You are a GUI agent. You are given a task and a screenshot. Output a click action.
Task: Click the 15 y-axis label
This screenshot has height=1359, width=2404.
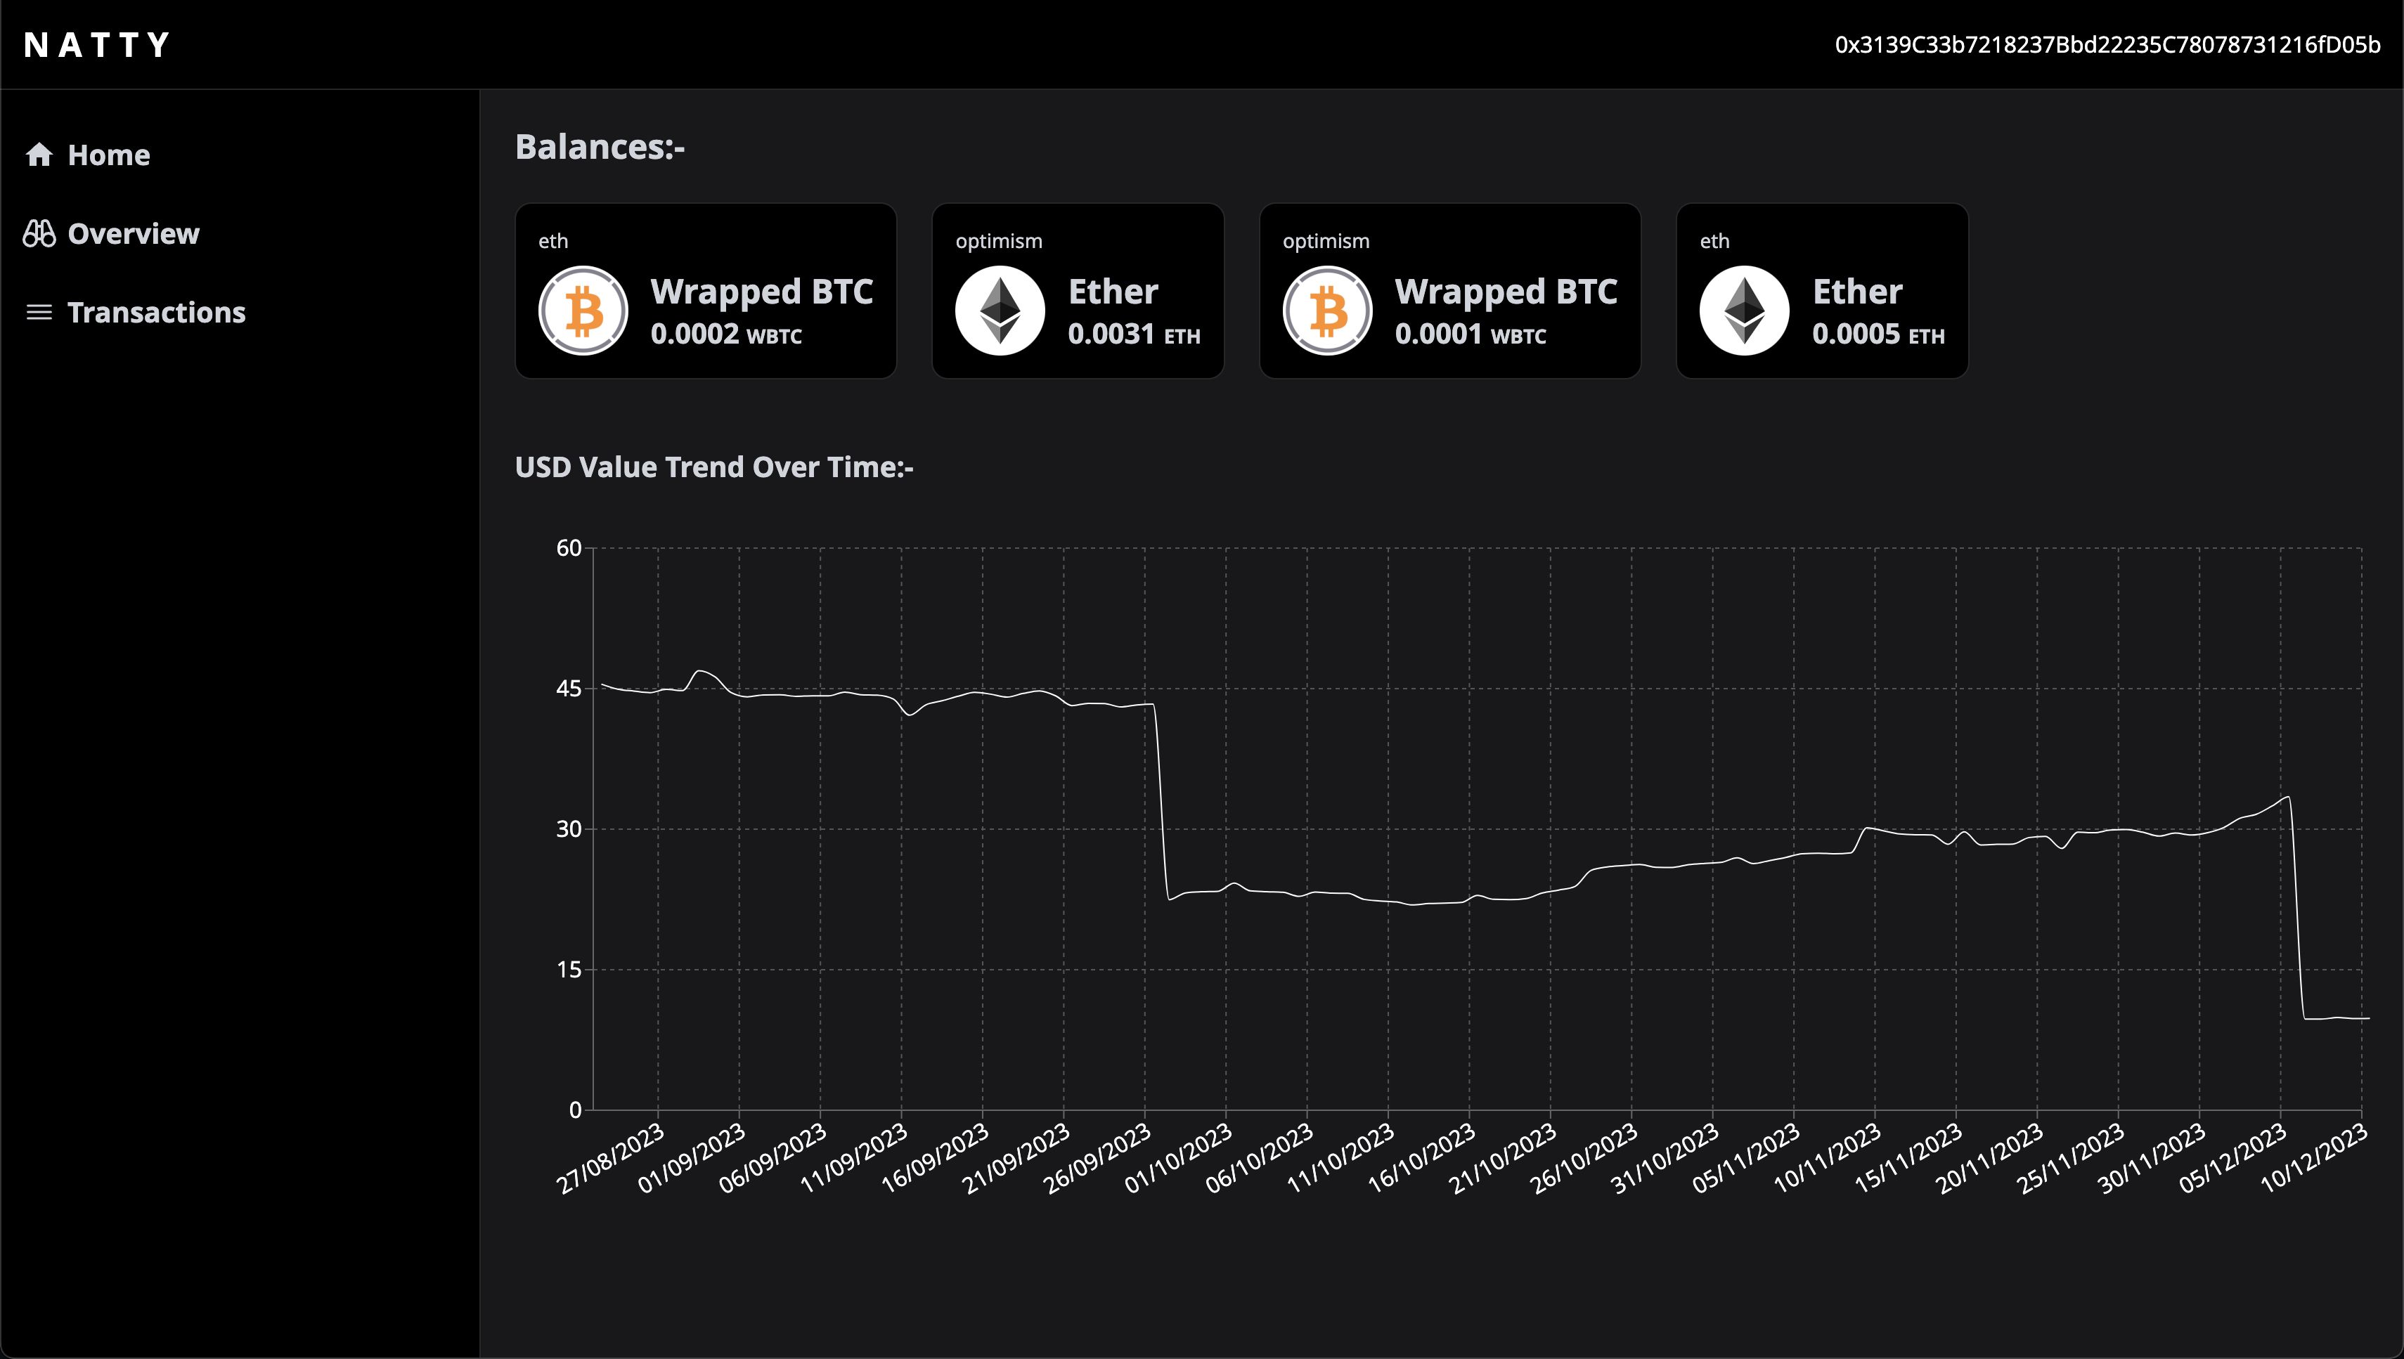[x=569, y=970]
